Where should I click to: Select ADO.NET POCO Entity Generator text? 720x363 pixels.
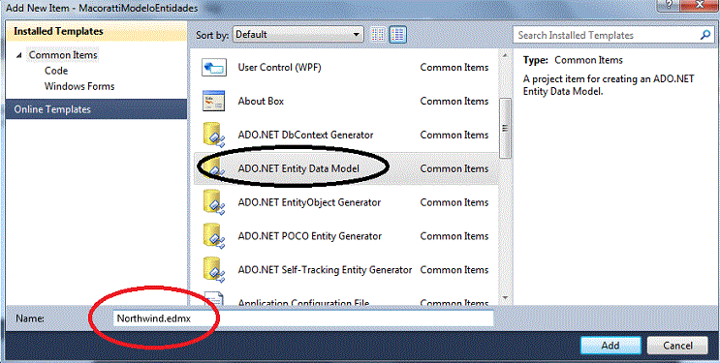[309, 236]
